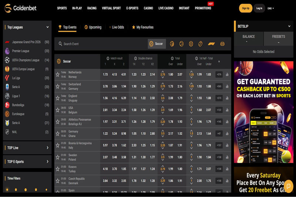Image resolution: width=296 pixels, height=197 pixels.
Task: Favourite the Germany vs Ghana match
Action: [x=58, y=133]
